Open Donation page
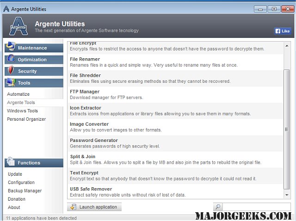 coord(17,199)
